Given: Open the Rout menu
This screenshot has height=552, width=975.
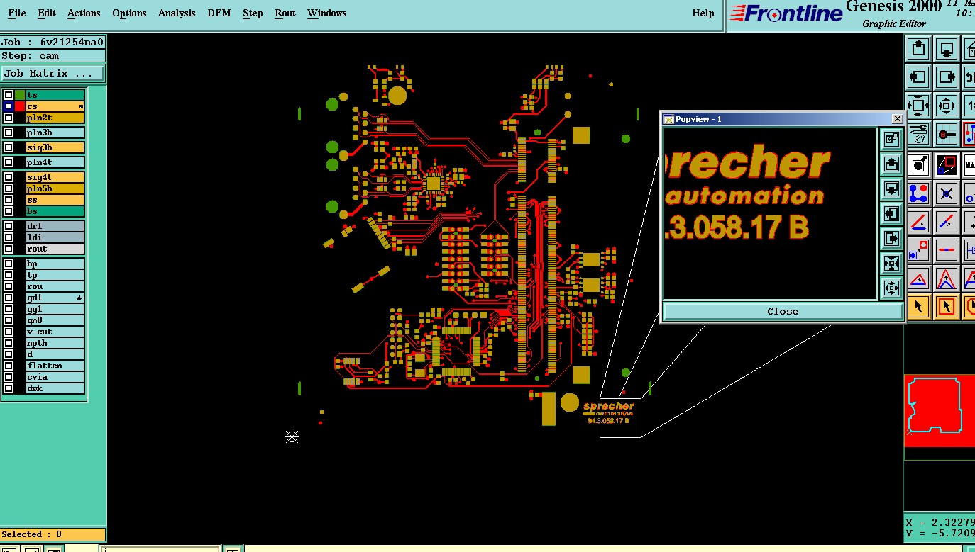Looking at the screenshot, I should (x=285, y=13).
